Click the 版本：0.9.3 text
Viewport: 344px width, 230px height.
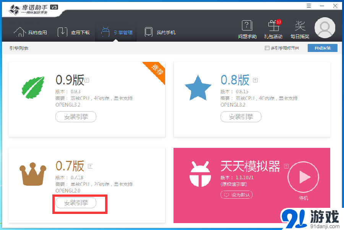(x=68, y=91)
